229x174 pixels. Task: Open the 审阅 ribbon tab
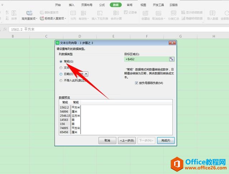[x=130, y=5]
